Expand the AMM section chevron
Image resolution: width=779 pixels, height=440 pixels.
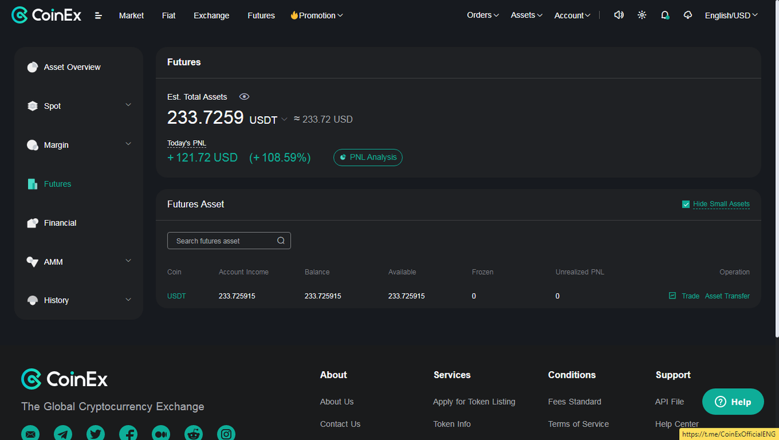[128, 260]
